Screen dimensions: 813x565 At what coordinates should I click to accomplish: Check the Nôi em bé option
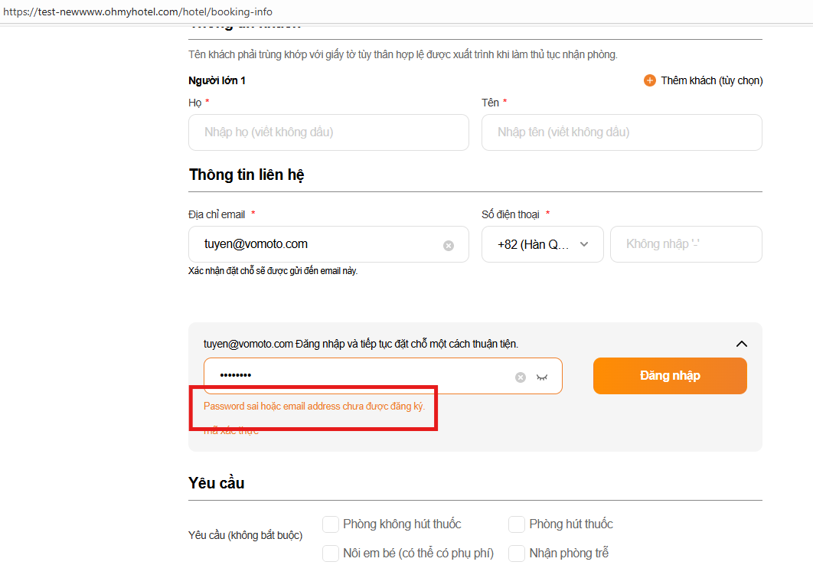tap(331, 553)
